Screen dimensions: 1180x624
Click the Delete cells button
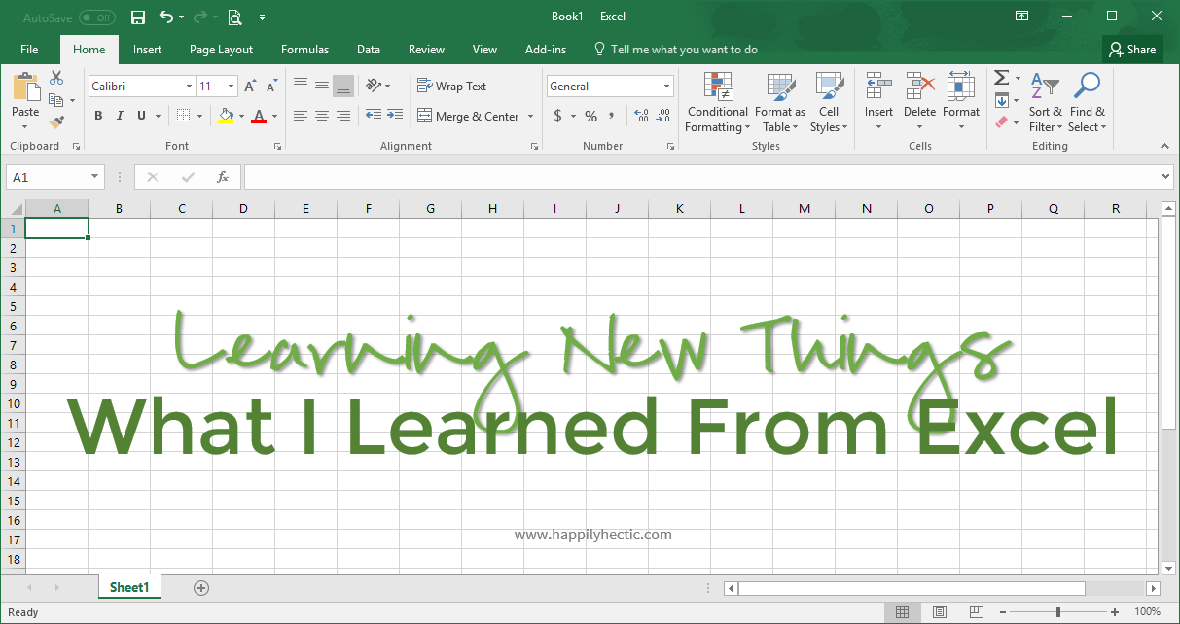[919, 103]
